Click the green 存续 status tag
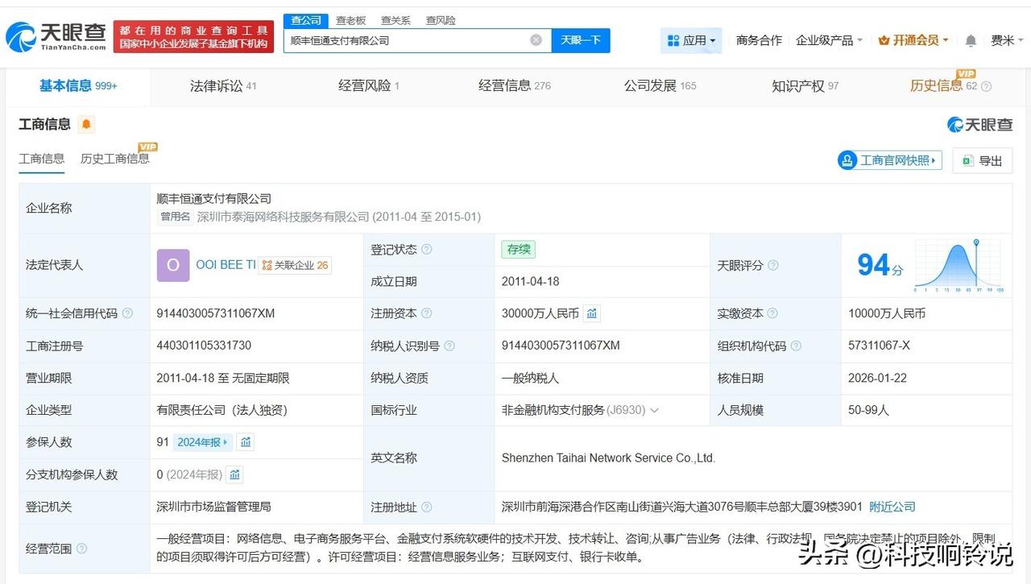This screenshot has width=1031, height=584. tap(519, 250)
